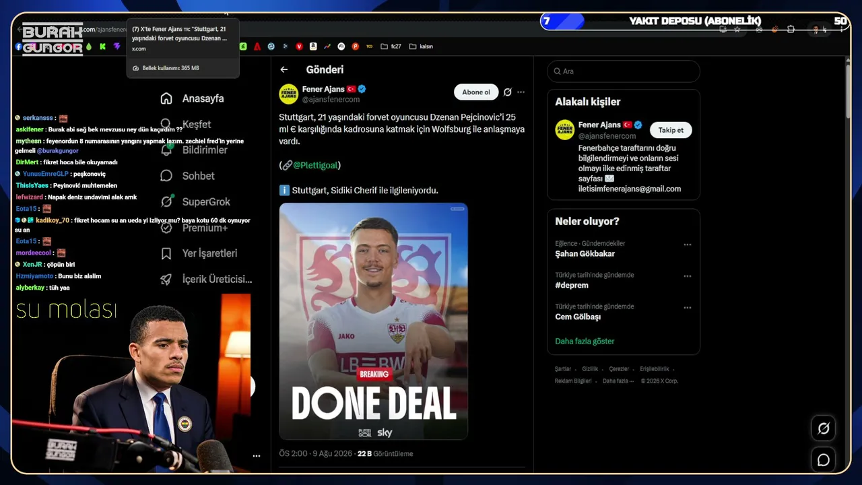This screenshot has width=862, height=485.
Task: Click Fener Ajans avatar in Alakalı kişiler
Action: coord(564,130)
